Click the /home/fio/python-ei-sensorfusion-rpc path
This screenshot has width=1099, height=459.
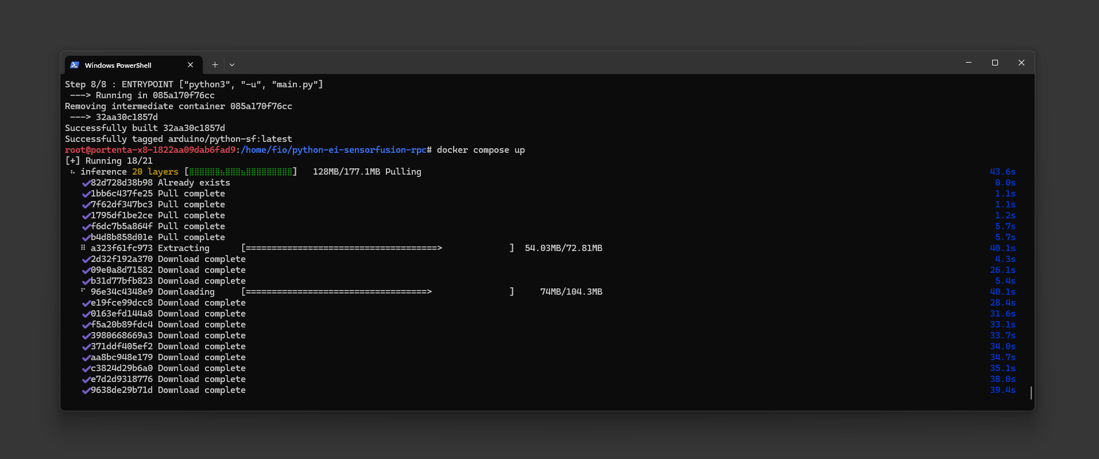tap(334, 150)
